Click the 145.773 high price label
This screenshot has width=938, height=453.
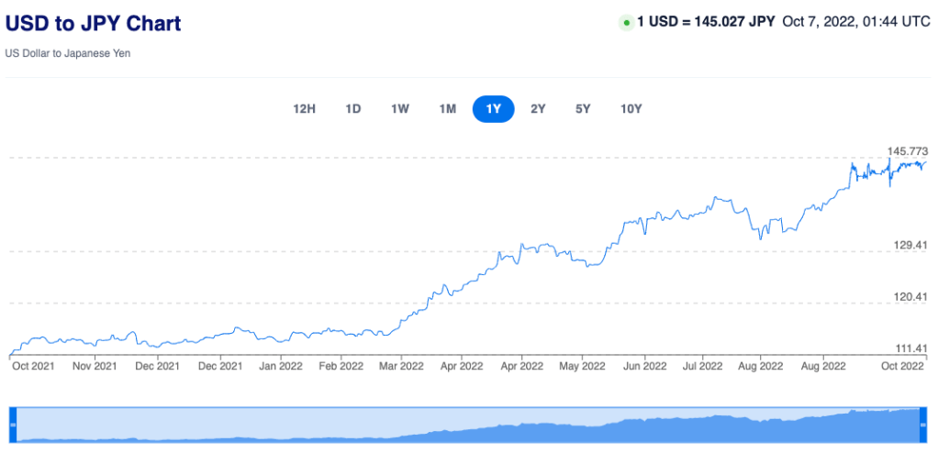click(908, 150)
